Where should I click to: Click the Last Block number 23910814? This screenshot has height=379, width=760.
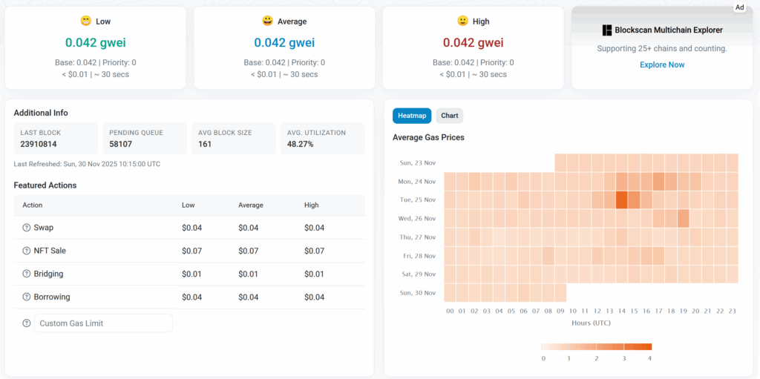pos(39,144)
